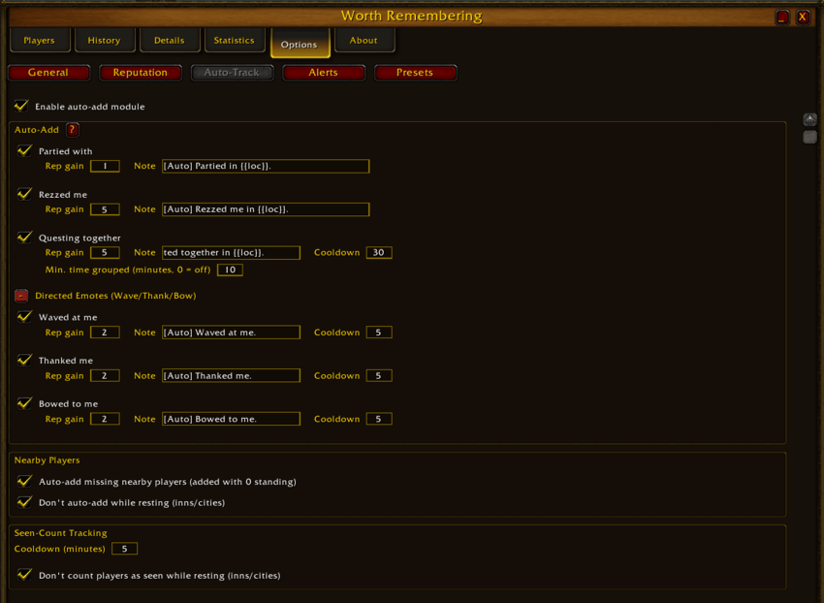Toggle Enable auto-add module checkbox
This screenshot has width=824, height=603.
21,107
